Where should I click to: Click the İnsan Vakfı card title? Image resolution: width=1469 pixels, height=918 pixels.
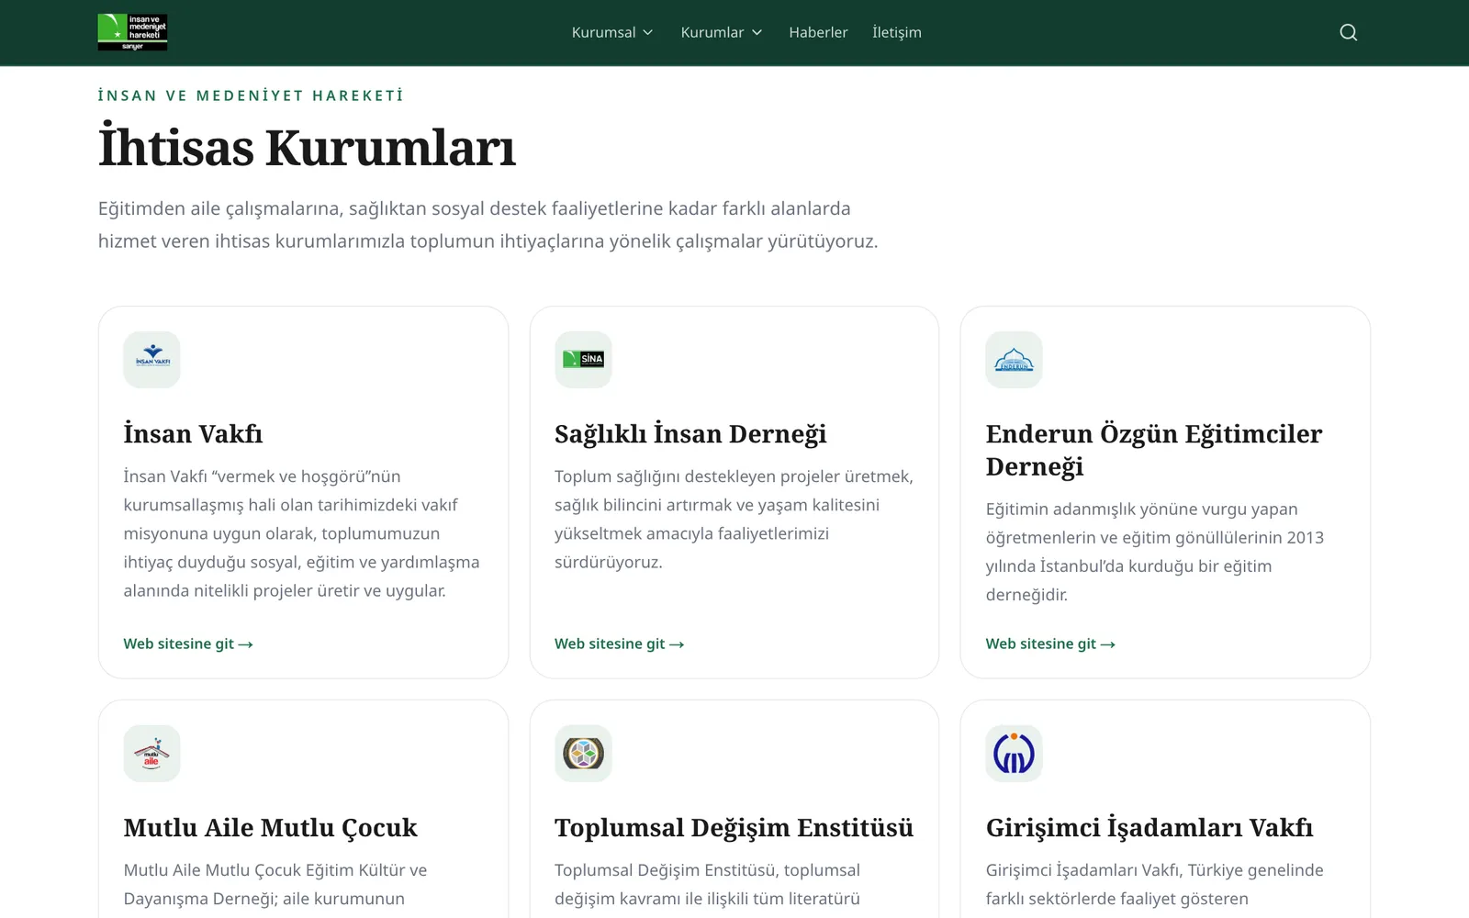coord(193,433)
